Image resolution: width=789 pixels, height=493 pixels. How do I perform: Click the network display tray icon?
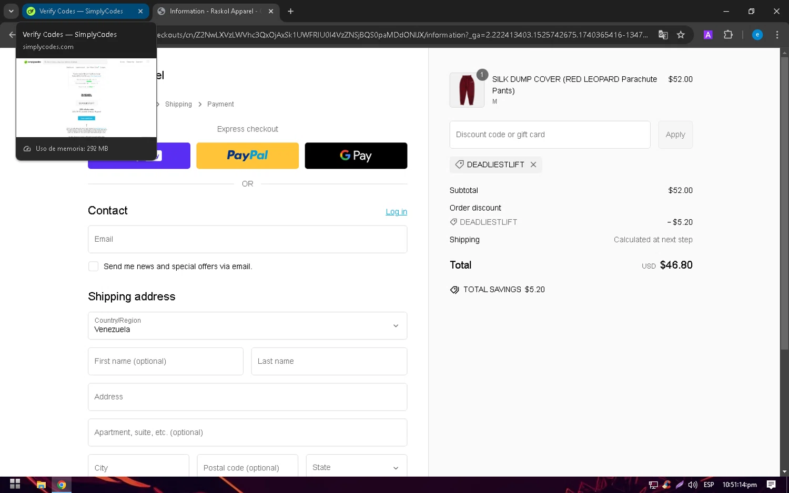pos(653,485)
